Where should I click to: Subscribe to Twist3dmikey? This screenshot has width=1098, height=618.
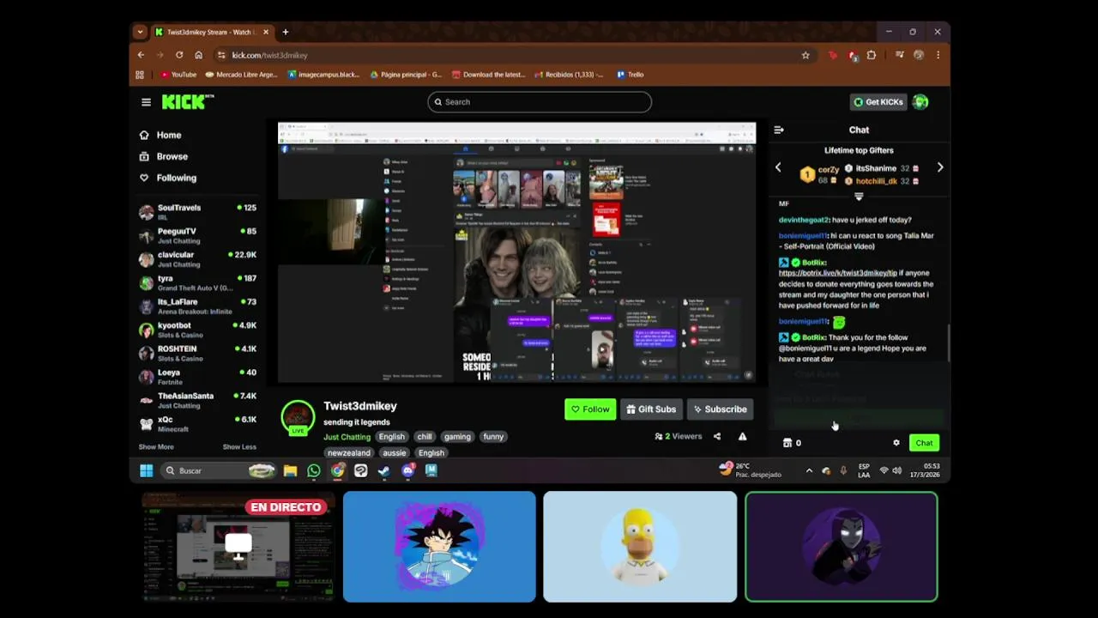(721, 409)
